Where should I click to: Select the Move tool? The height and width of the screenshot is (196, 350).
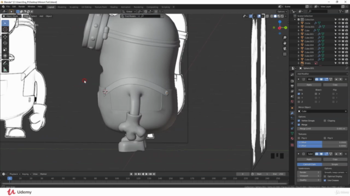click(5, 36)
